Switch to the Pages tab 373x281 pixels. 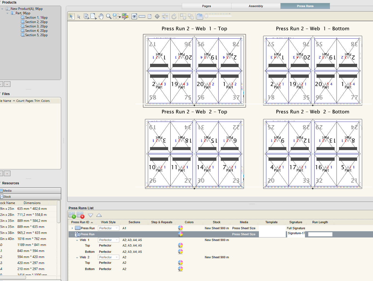pos(207,6)
